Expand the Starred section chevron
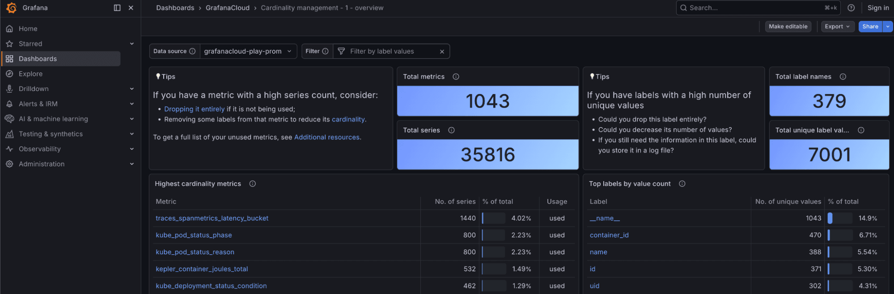 132,44
